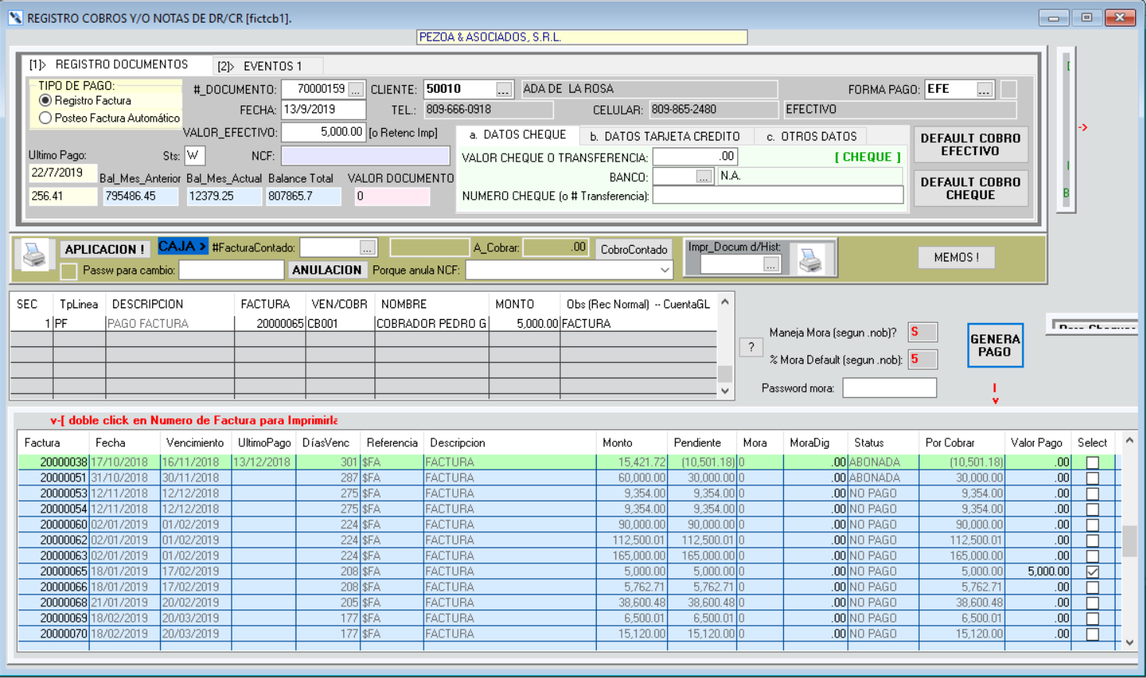Open the DATOS TARJETA CREDITO tab

[665, 137]
